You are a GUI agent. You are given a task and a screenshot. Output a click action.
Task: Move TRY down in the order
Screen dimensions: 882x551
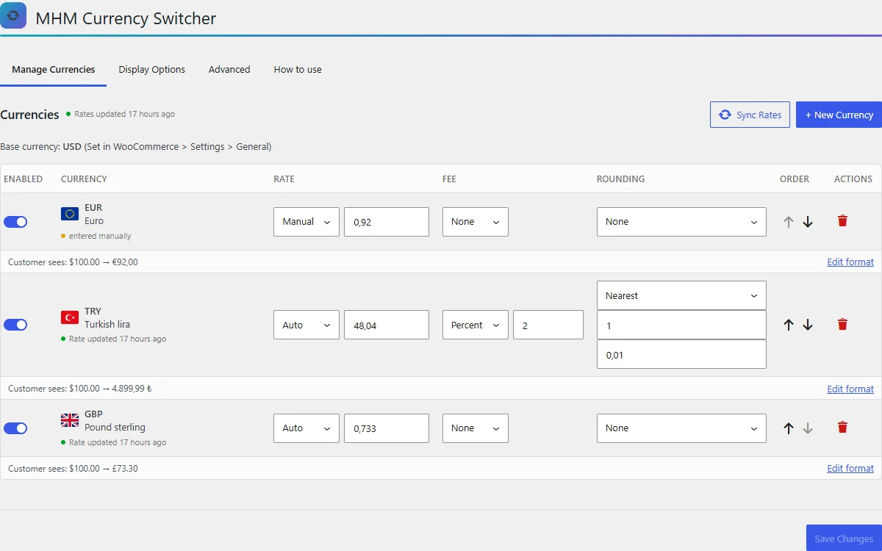pyautogui.click(x=808, y=325)
